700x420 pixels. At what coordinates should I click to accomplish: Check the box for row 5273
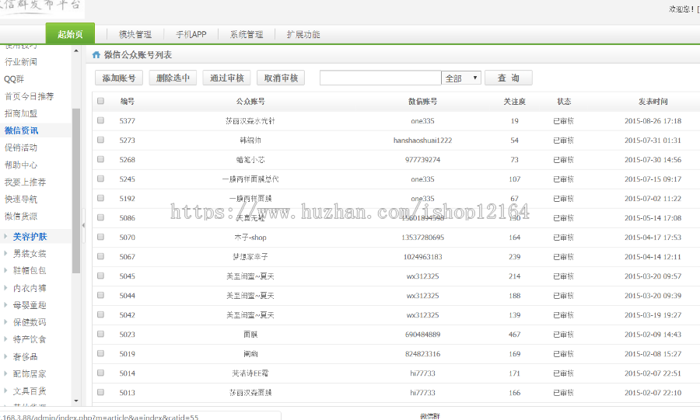coord(101,140)
